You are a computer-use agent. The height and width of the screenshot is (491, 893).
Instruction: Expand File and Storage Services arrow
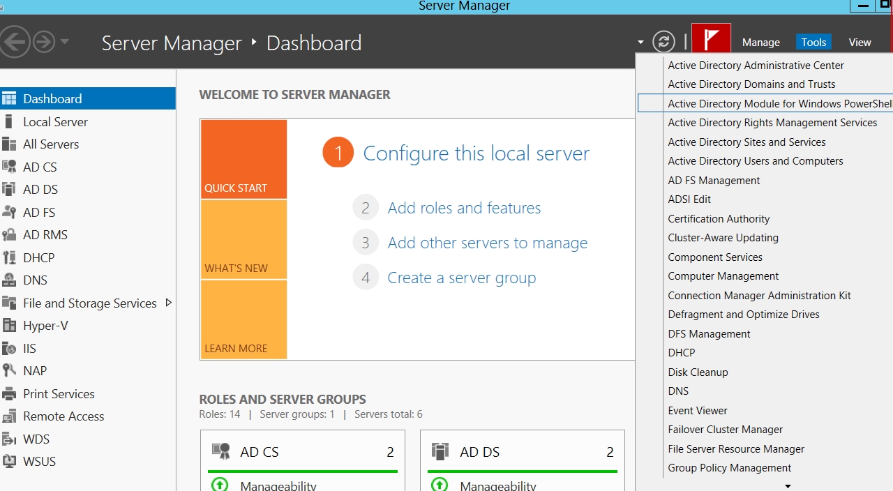[x=168, y=303]
